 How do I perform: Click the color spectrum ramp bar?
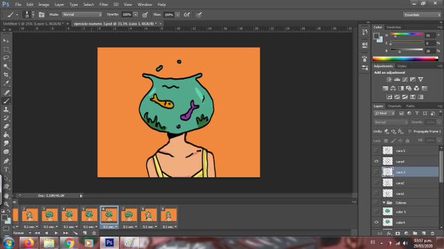point(405,59)
